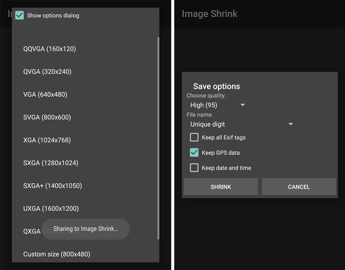The width and height of the screenshot is (345, 270).
Task: Click the size list scrollbar
Action: (x=158, y=138)
